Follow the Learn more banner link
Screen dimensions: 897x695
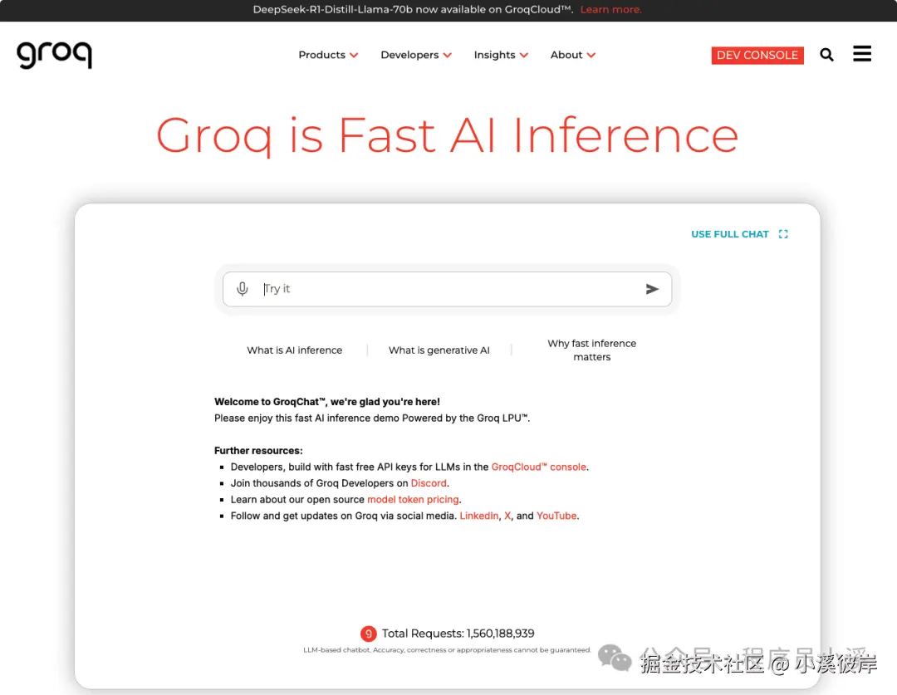pos(611,10)
